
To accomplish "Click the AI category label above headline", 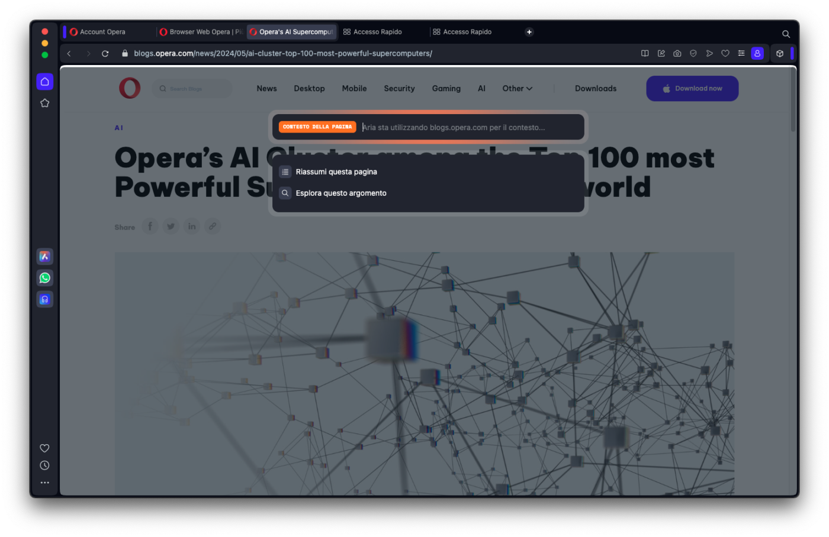I will 119,128.
